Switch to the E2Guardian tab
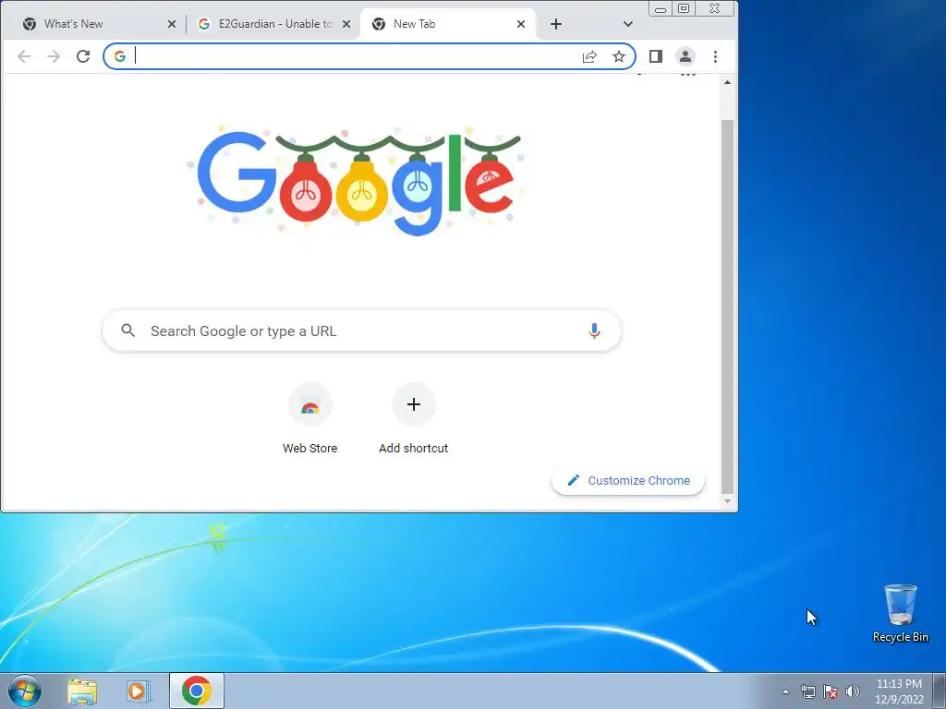Image resolution: width=946 pixels, height=709 pixels. click(274, 24)
